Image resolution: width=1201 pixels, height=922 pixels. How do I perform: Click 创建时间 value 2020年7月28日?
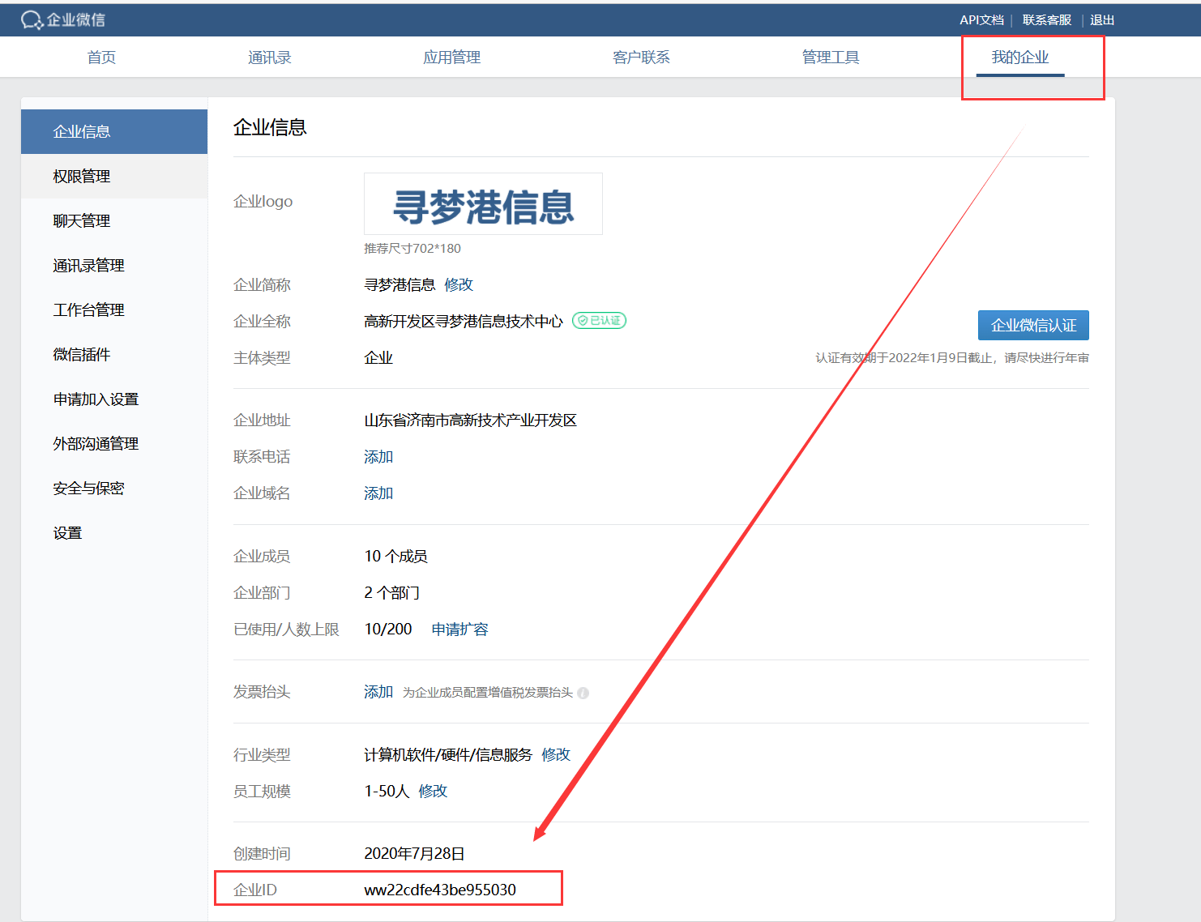pos(414,853)
